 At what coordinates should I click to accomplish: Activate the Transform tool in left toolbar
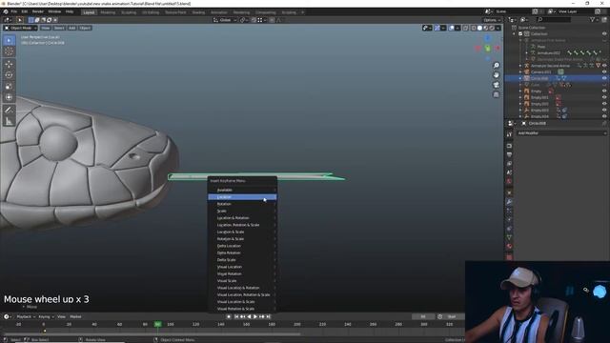point(9,97)
